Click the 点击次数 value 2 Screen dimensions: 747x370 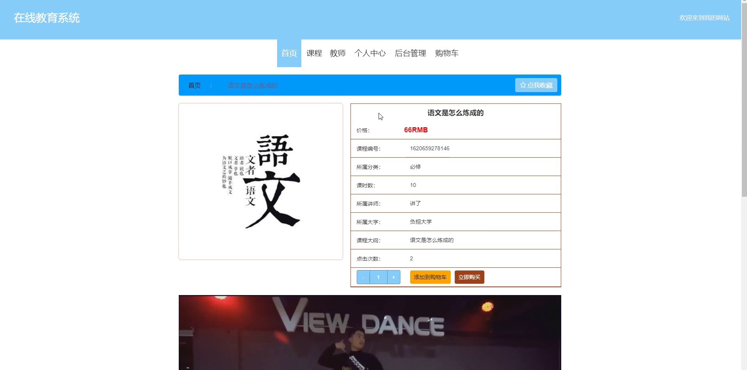coord(411,258)
